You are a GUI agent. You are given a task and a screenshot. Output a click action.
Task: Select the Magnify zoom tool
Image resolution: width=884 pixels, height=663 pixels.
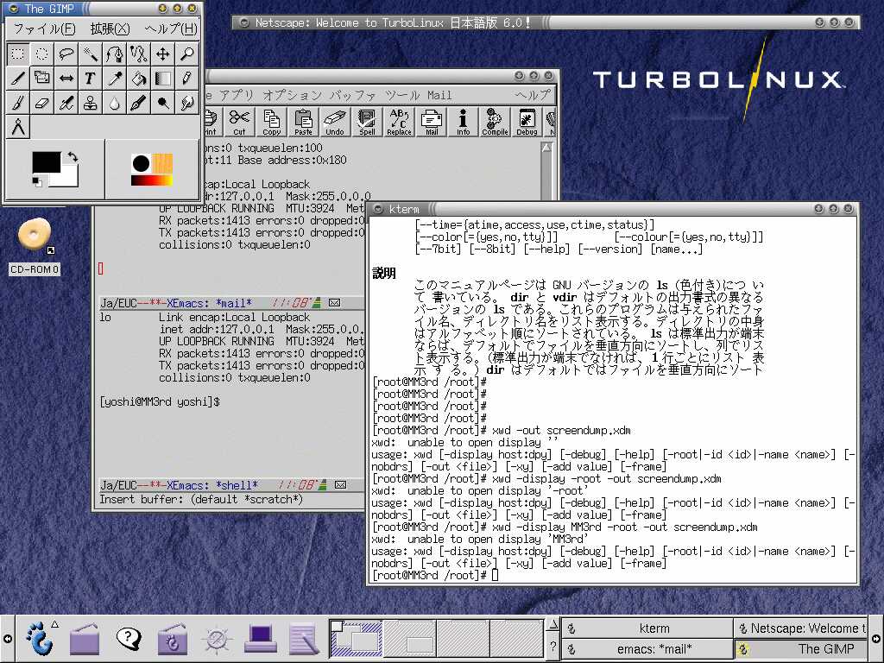pos(187,54)
